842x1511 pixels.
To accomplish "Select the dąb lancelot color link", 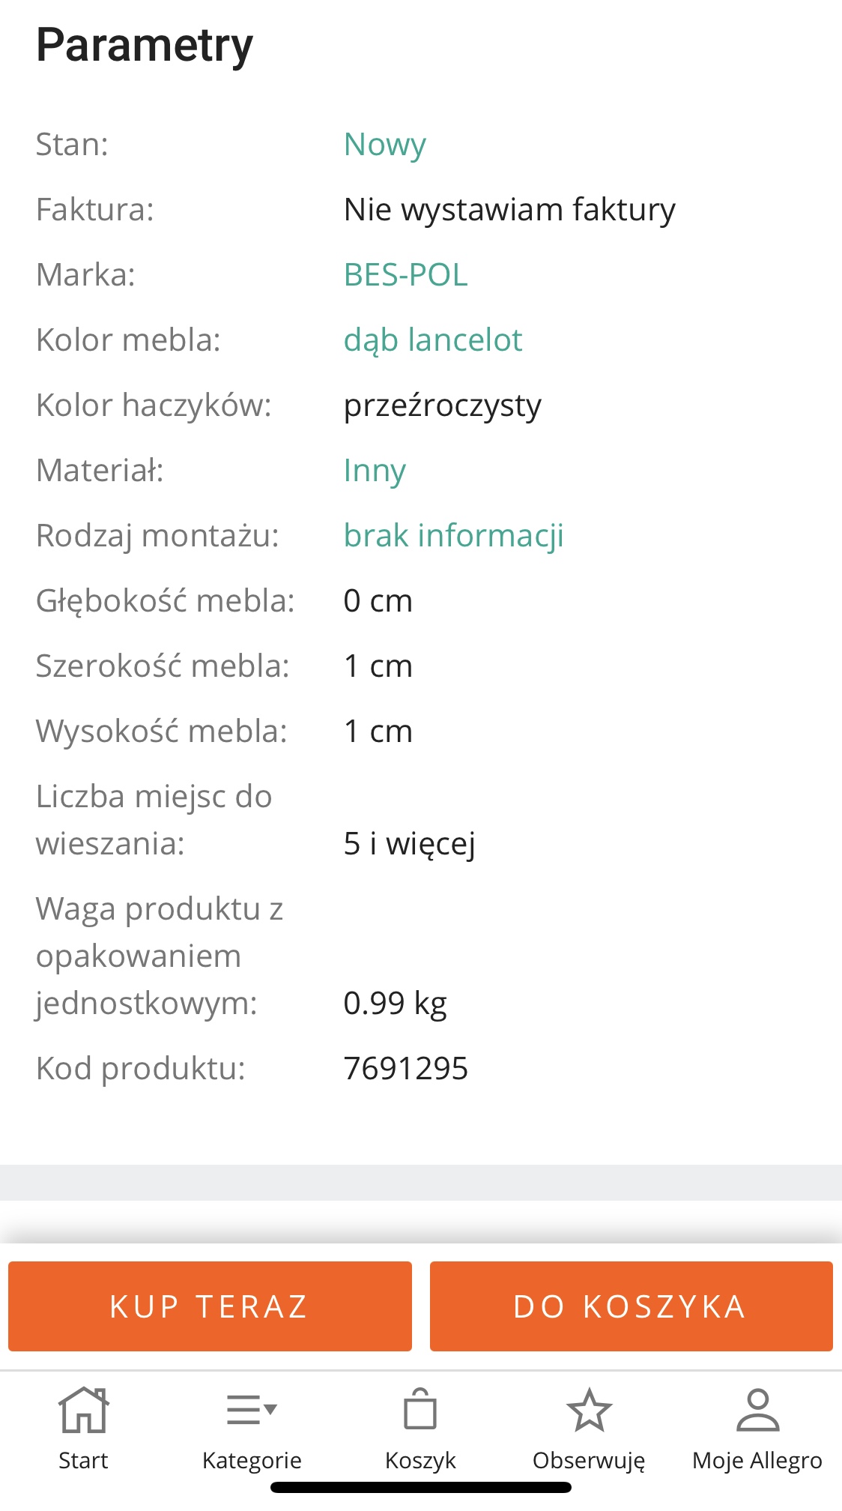I will click(x=432, y=340).
